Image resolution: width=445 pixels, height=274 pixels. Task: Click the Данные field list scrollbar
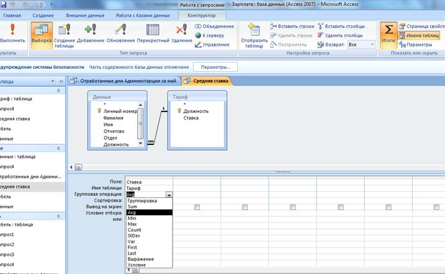[140, 124]
